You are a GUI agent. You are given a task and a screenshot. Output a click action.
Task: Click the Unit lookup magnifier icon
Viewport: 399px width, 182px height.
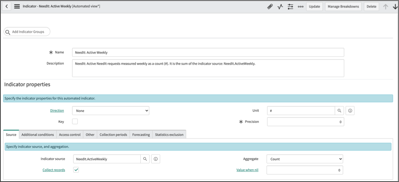(x=339, y=111)
